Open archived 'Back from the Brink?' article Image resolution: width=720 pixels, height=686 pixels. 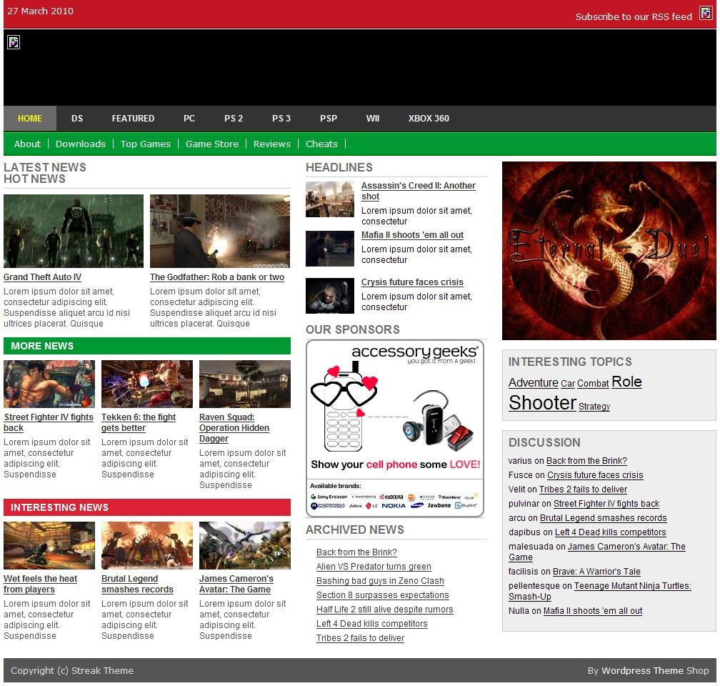point(357,552)
